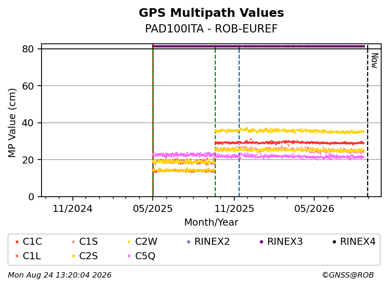The height and width of the screenshot is (287, 389).
Task: Click the 11/2025 x-axis tick label
Action: pyautogui.click(x=234, y=209)
